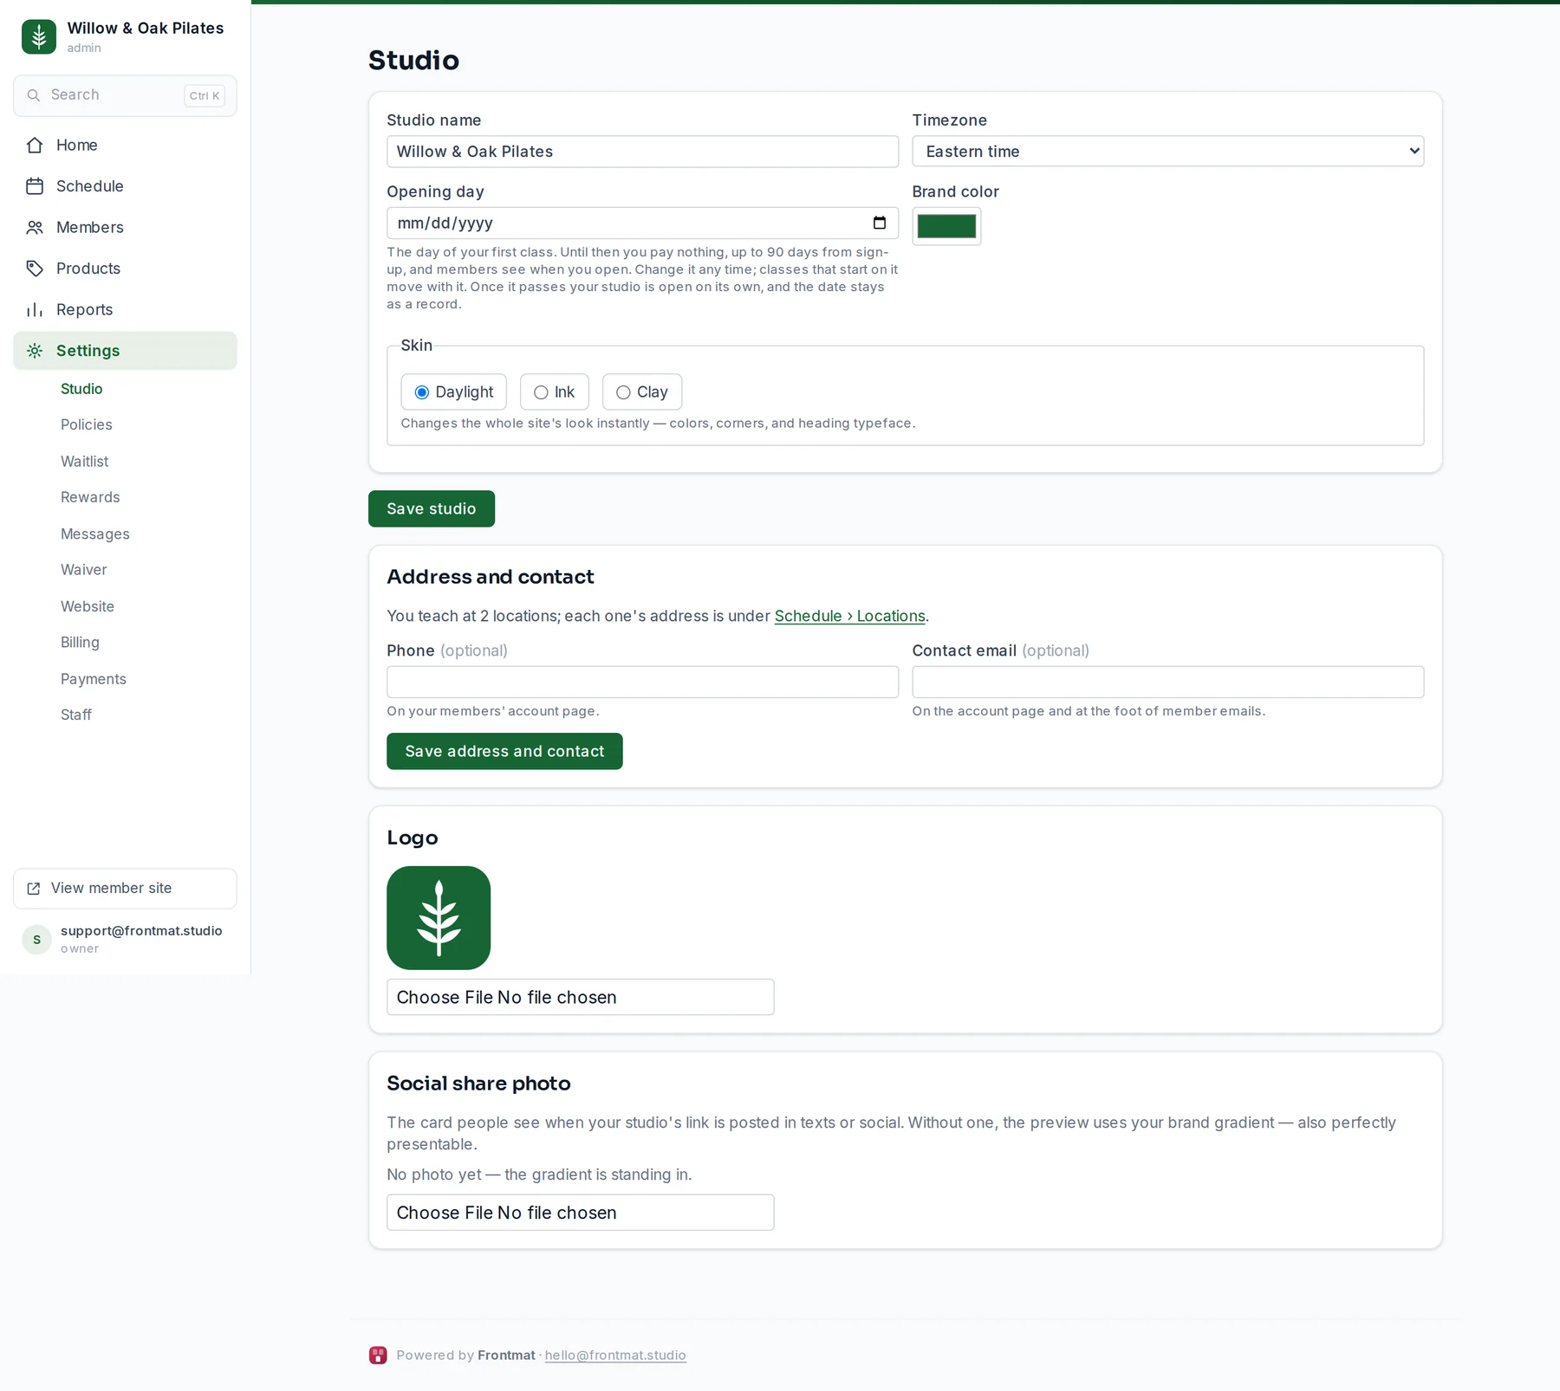The height and width of the screenshot is (1391, 1560).
Task: Click the Contact email input field
Action: pyautogui.click(x=1167, y=683)
